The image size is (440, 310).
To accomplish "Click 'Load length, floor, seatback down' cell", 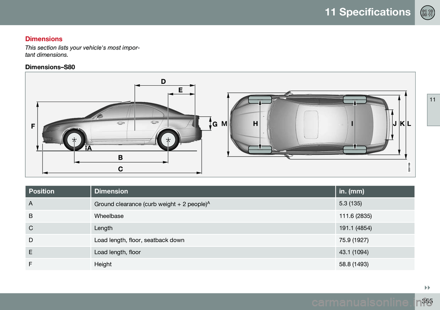I will [x=213, y=240].
